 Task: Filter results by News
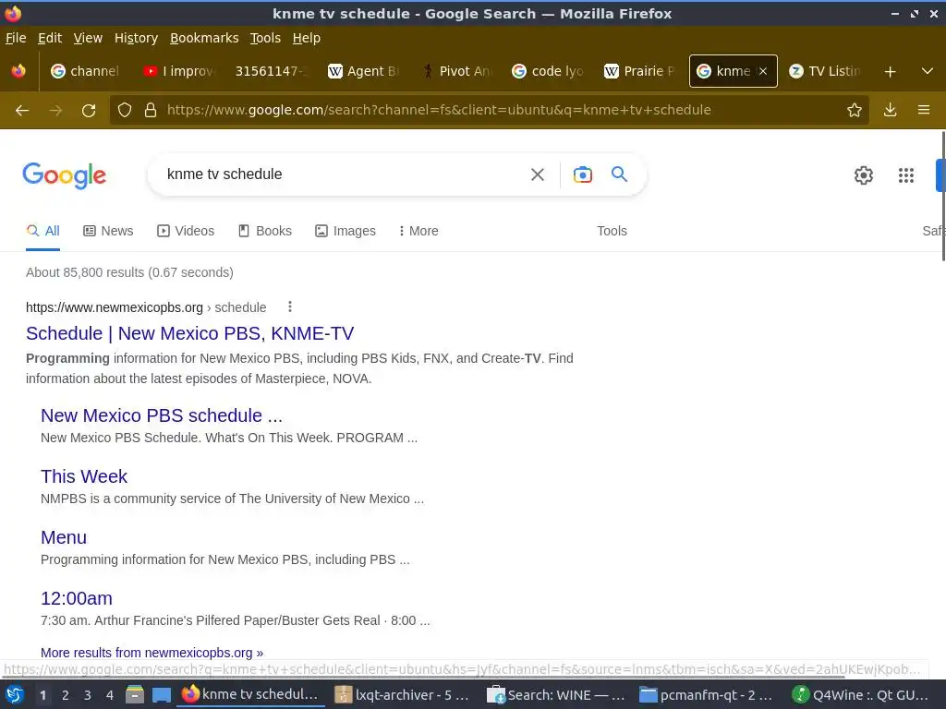tap(109, 231)
